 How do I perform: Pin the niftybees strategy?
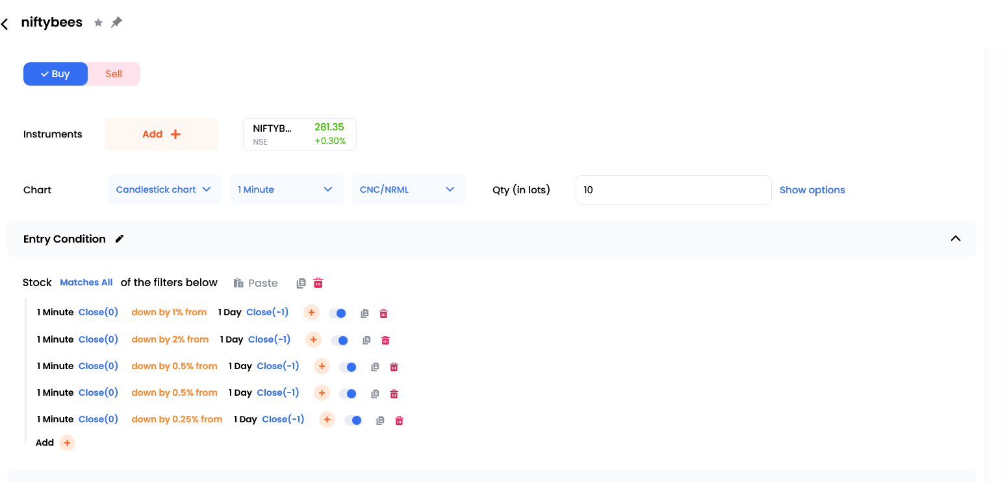click(x=116, y=23)
